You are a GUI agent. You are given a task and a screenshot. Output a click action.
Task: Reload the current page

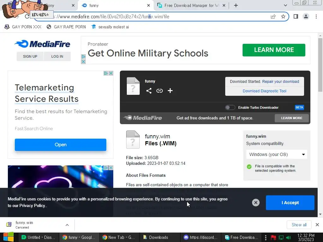27,16
